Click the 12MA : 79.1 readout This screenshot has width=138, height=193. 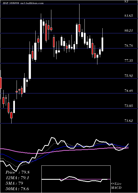[17, 178]
